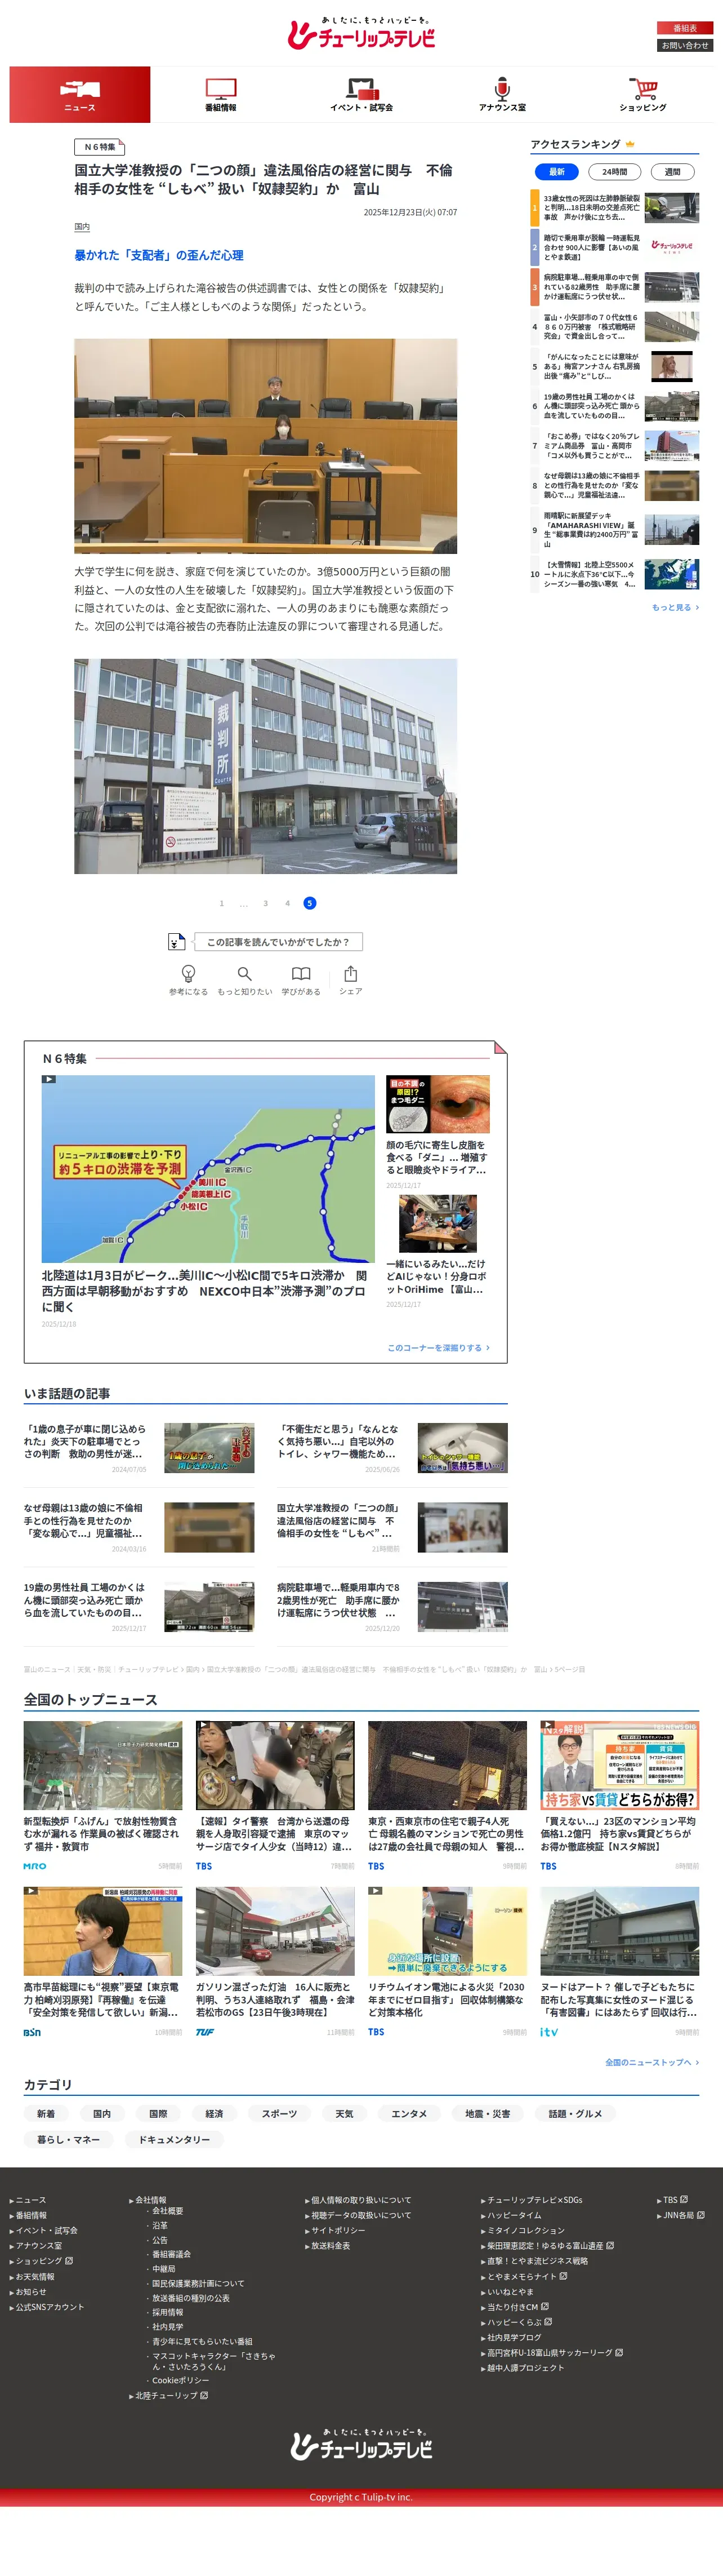This screenshot has width=723, height=2576.
Task: Click the Tulip TV logo in the header
Action: pos(361,34)
